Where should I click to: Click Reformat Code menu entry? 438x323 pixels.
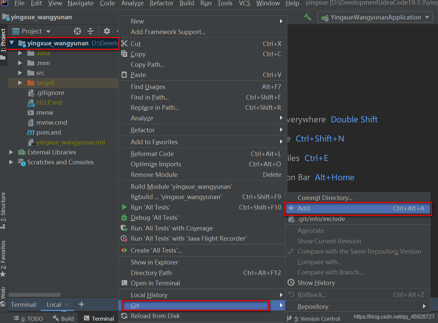tap(203, 154)
